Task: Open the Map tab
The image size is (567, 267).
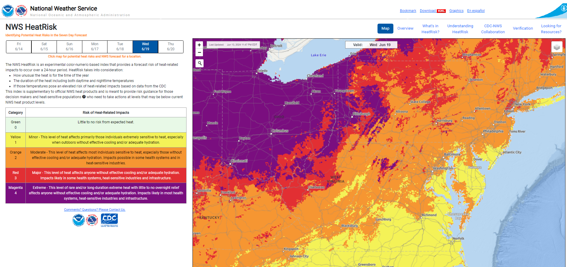Action: click(385, 28)
